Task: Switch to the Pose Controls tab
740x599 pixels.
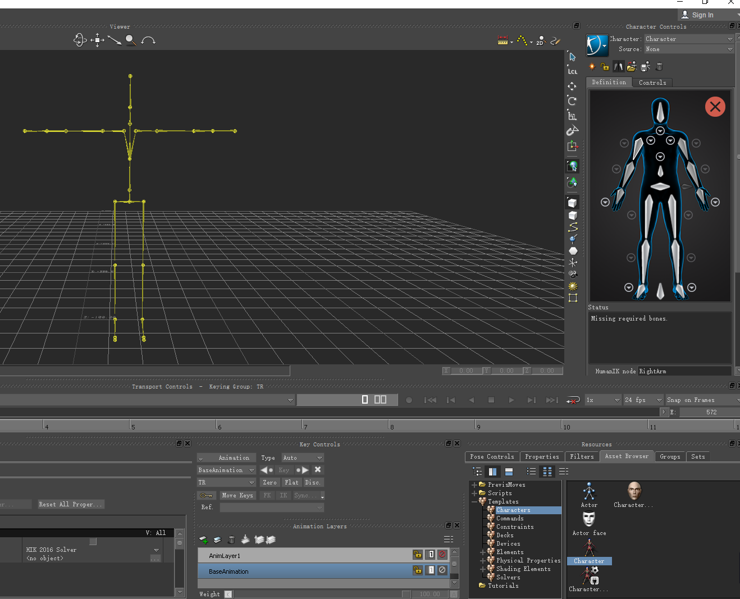Action: 491,456
